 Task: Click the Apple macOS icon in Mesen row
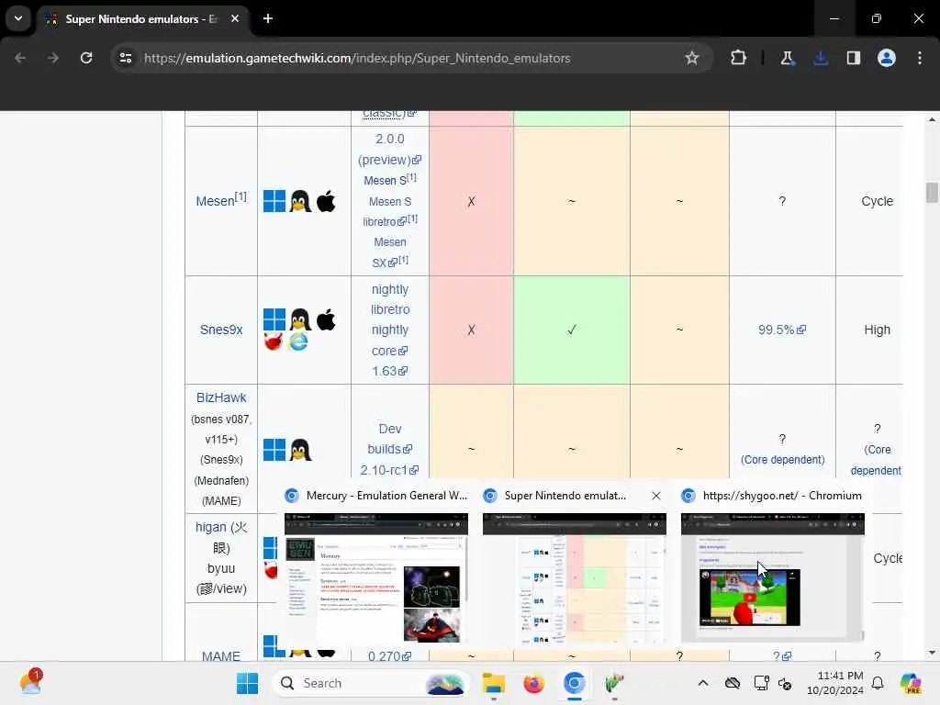click(x=326, y=201)
